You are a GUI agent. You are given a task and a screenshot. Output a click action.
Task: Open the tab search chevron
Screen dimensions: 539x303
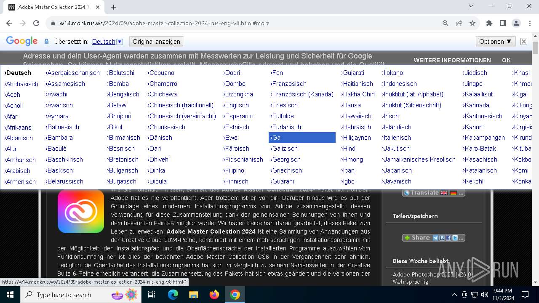pos(471,6)
